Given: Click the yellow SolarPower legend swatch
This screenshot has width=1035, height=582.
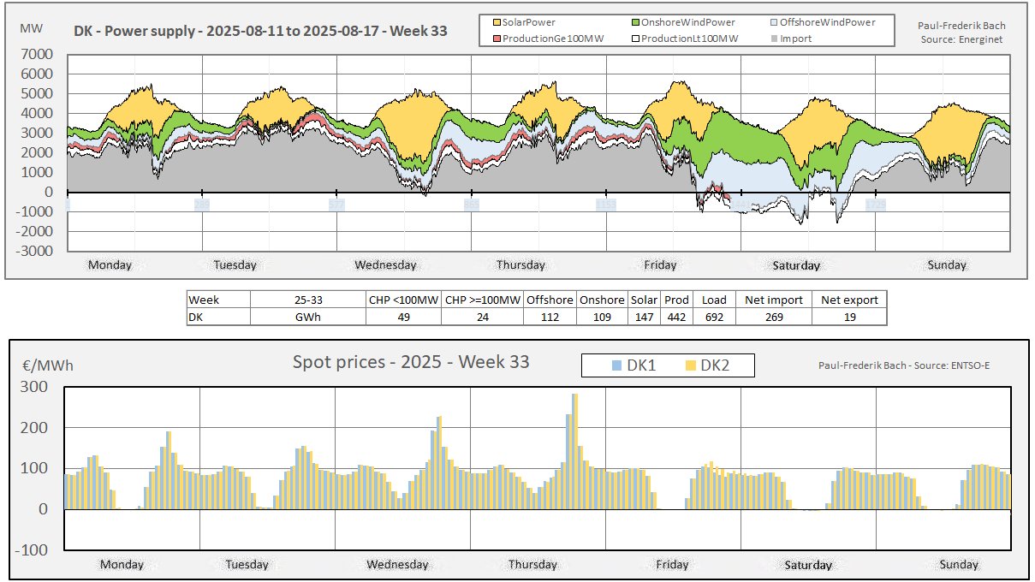Looking at the screenshot, I should 497,23.
